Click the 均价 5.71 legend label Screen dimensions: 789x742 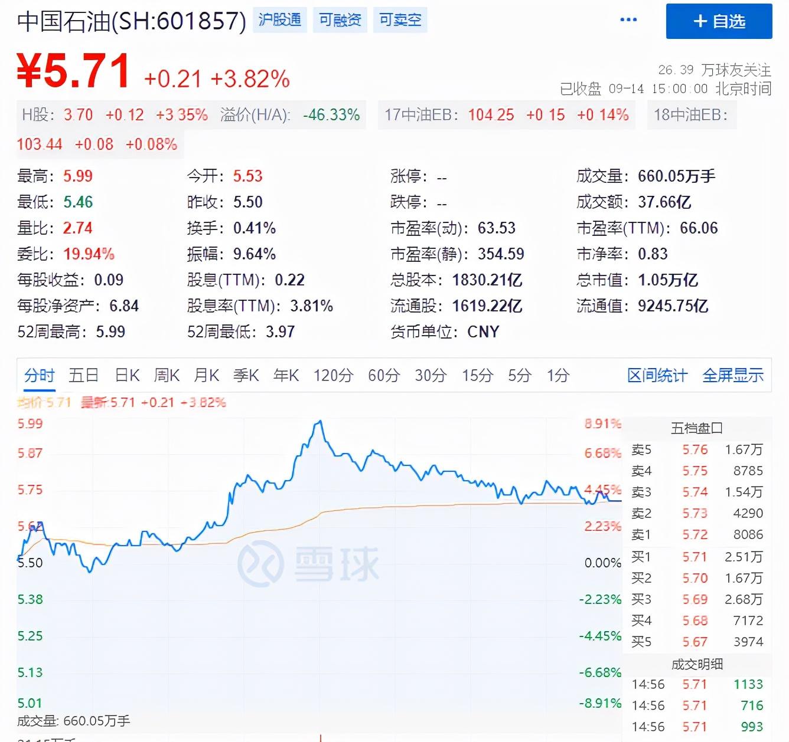pos(44,402)
